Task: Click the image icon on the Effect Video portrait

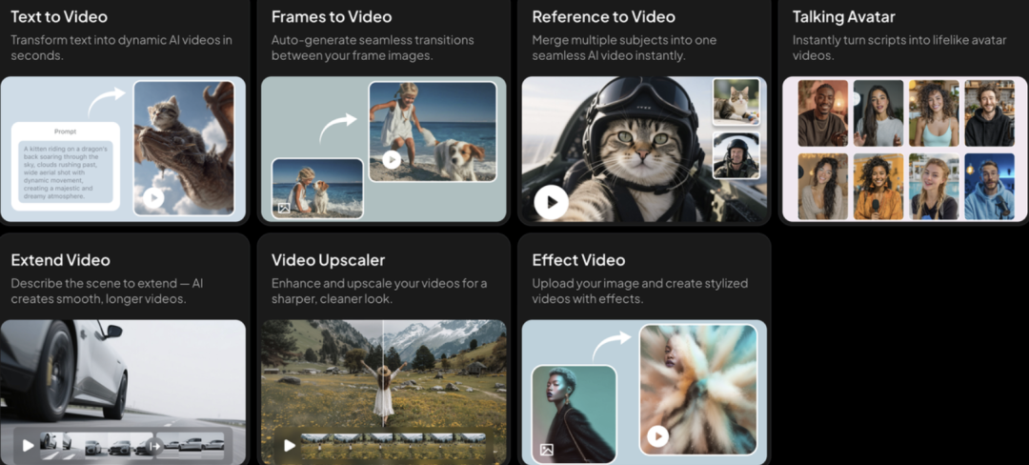Action: 547,449
